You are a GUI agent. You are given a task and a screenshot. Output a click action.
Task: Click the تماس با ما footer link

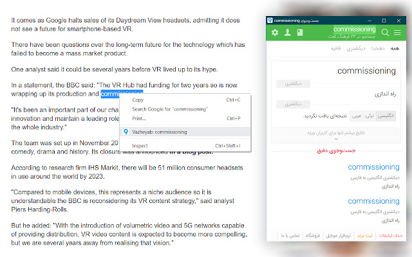click(x=290, y=236)
